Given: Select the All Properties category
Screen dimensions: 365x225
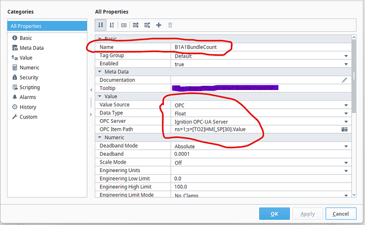Looking at the screenshot, I should pyautogui.click(x=47, y=26).
